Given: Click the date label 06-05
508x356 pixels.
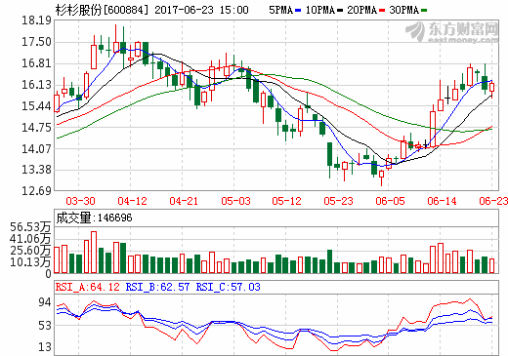Looking at the screenshot, I should [x=390, y=201].
